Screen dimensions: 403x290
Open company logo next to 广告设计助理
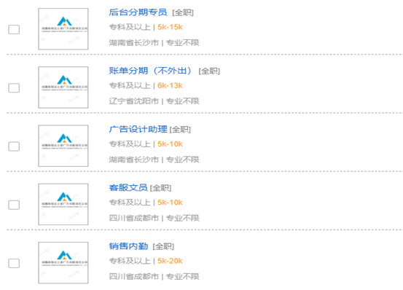[x=63, y=146]
